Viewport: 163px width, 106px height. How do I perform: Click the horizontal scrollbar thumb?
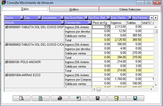[x=99, y=89]
